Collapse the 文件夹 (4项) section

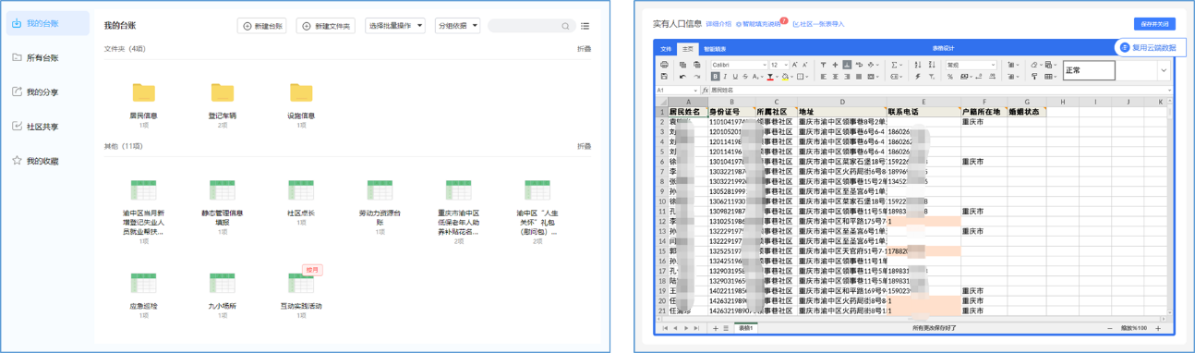[585, 48]
